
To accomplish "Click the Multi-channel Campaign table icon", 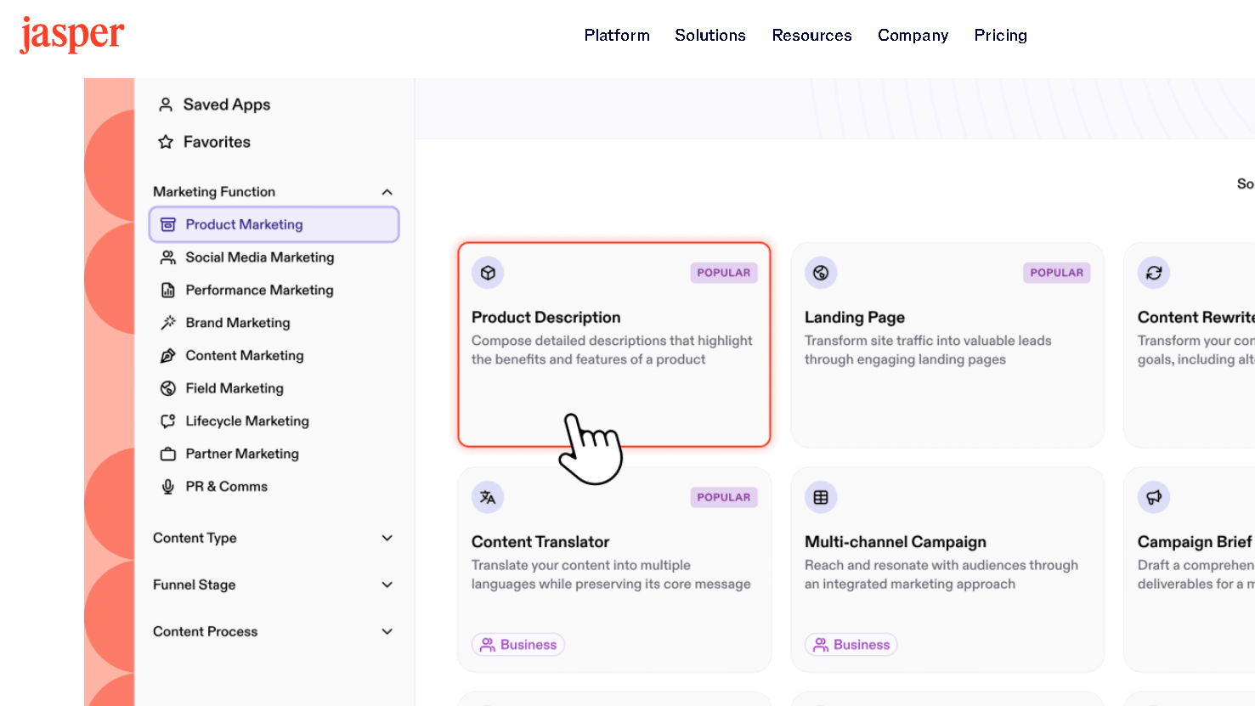I will coord(821,498).
